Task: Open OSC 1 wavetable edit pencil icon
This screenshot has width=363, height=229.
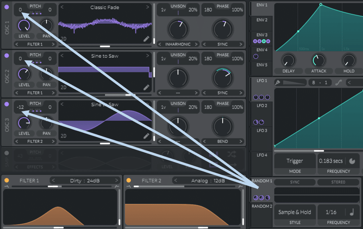Action: coord(146,39)
